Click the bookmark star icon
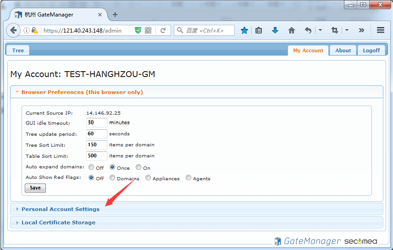 [244, 30]
